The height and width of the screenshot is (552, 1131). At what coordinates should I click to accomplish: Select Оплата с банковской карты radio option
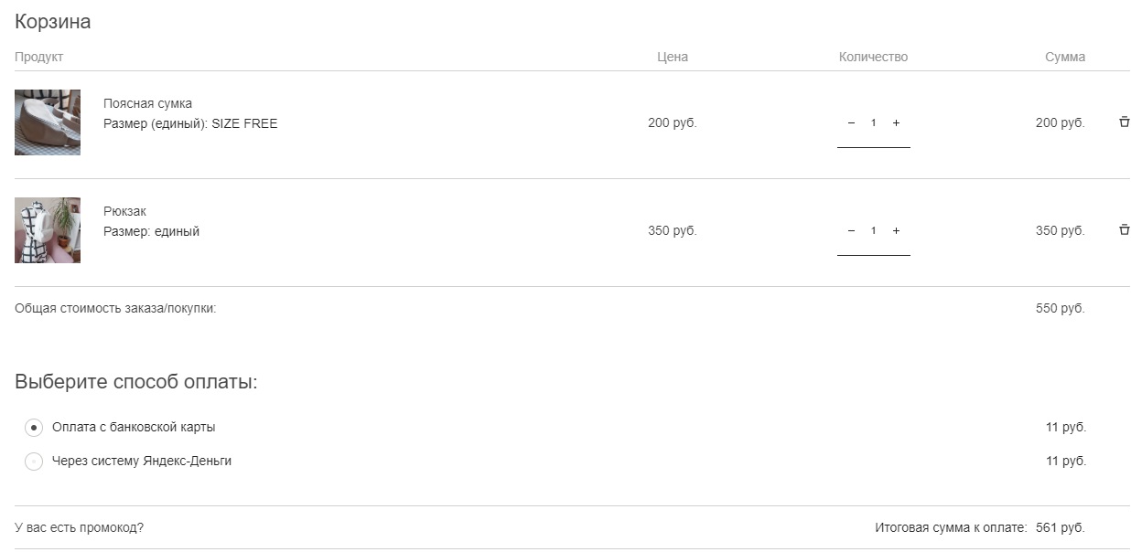[x=34, y=428]
